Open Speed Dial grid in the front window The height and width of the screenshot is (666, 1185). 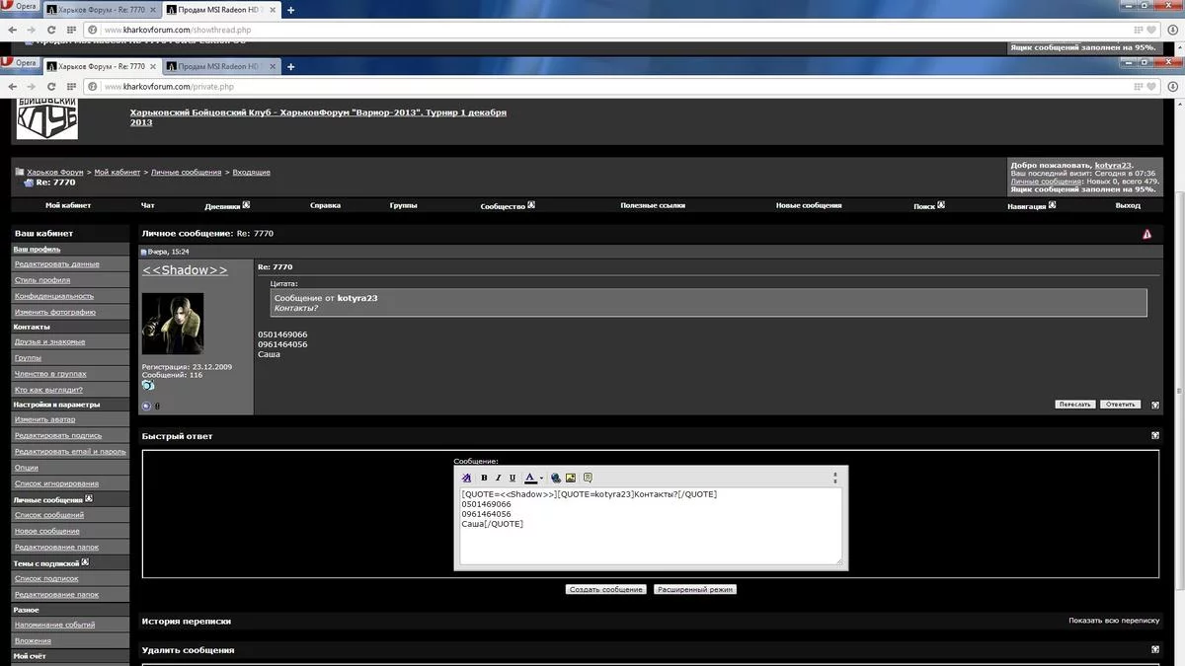click(x=72, y=86)
